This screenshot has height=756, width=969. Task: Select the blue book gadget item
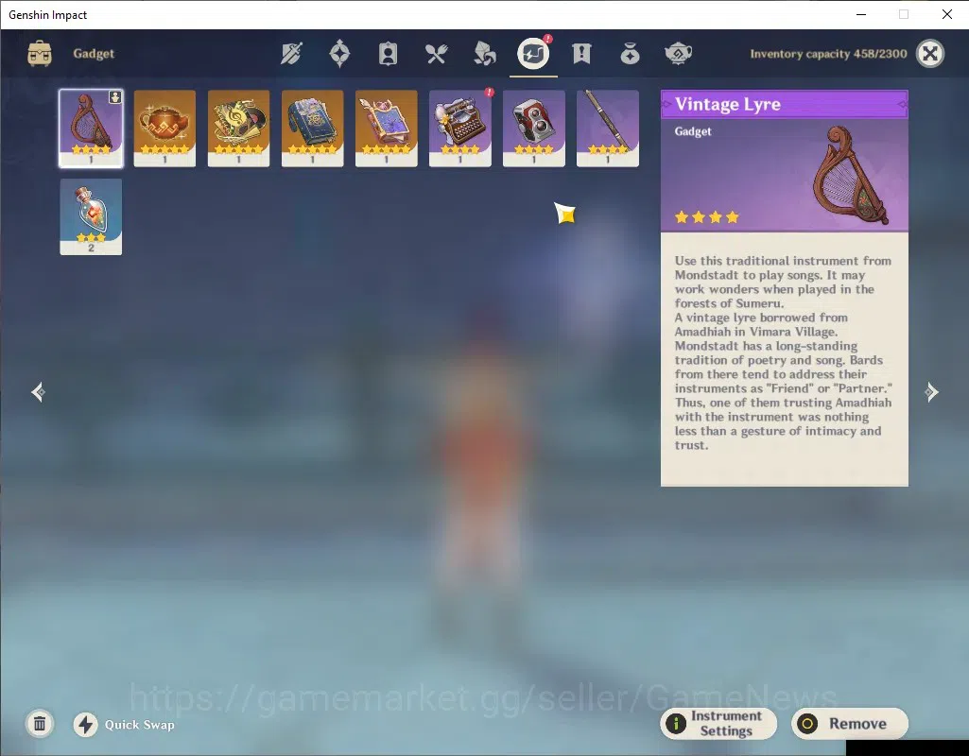point(312,129)
